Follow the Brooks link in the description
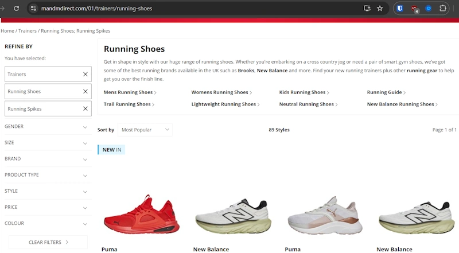Image resolution: width=459 pixels, height=253 pixels. coord(246,71)
